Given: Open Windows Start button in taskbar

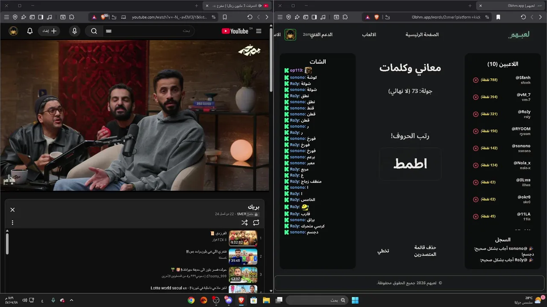Looking at the screenshot, I should pyautogui.click(x=355, y=300).
